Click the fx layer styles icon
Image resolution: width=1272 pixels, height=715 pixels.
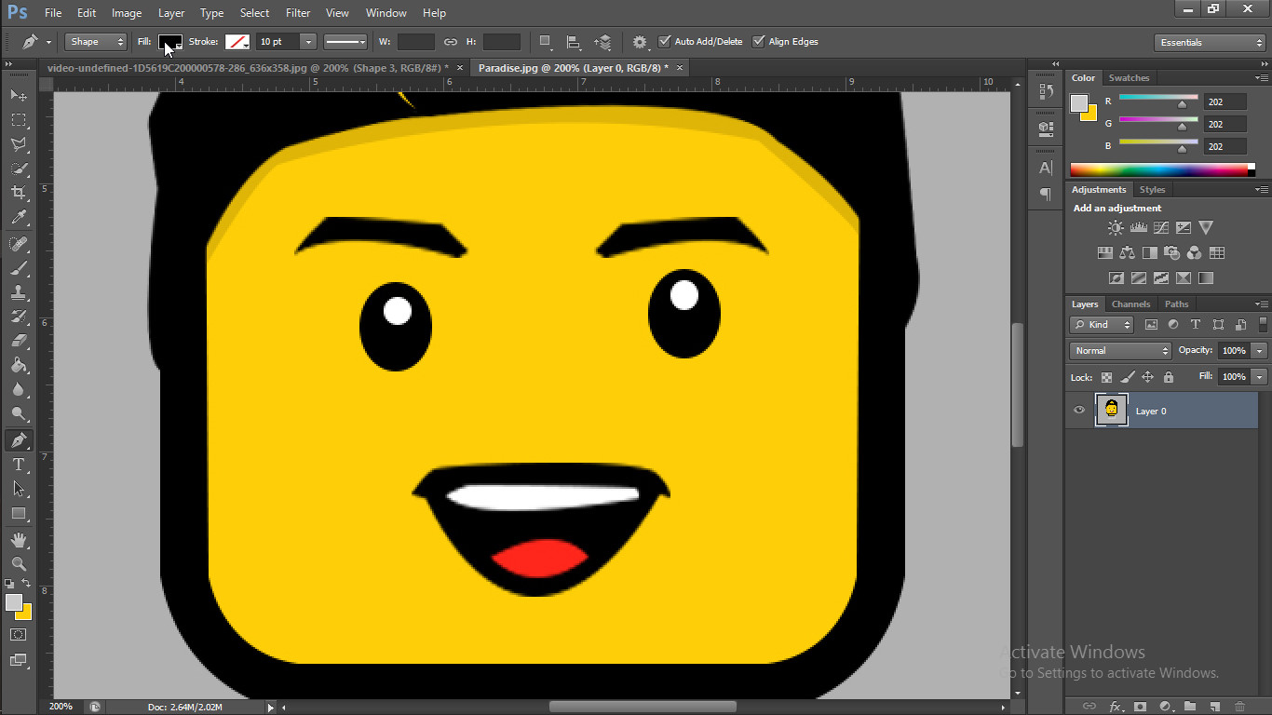(1115, 706)
